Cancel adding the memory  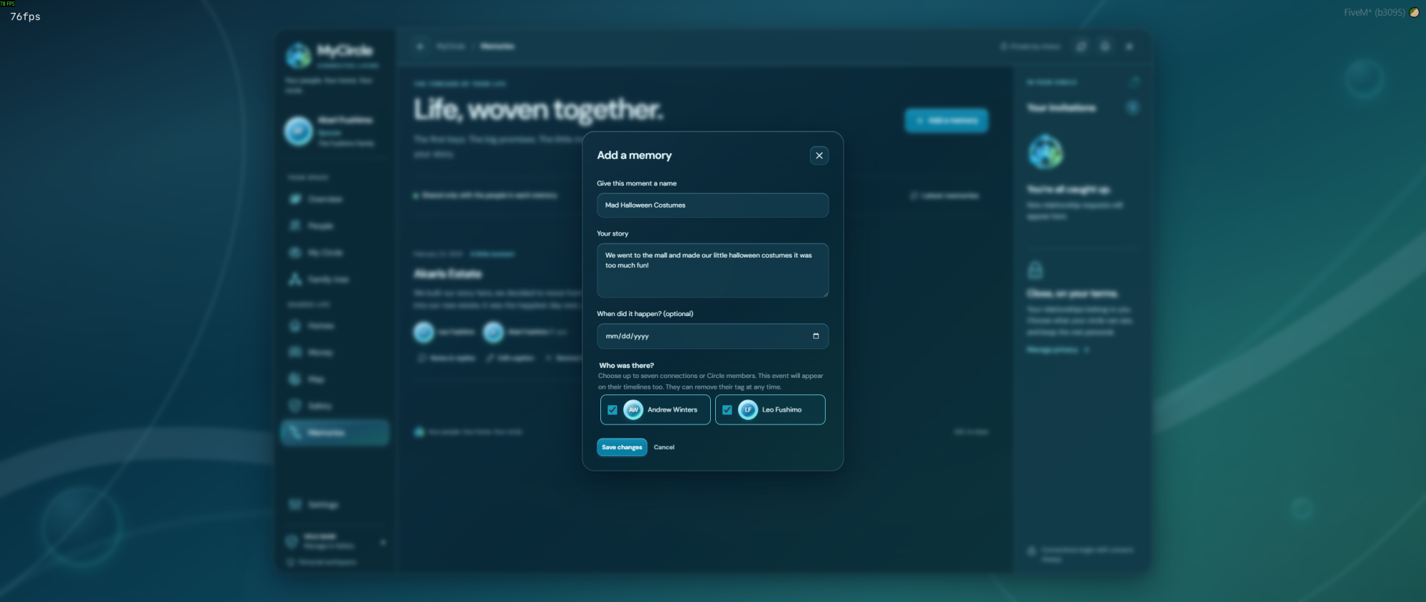(x=664, y=447)
